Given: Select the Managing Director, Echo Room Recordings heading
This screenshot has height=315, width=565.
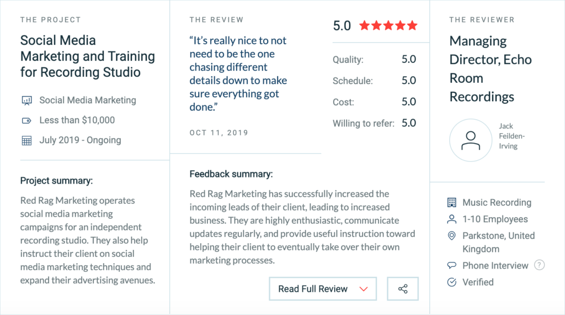Looking at the screenshot, I should pyautogui.click(x=491, y=69).
